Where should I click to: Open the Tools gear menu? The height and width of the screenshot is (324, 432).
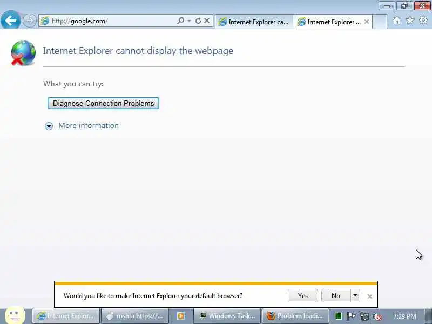tap(423, 20)
